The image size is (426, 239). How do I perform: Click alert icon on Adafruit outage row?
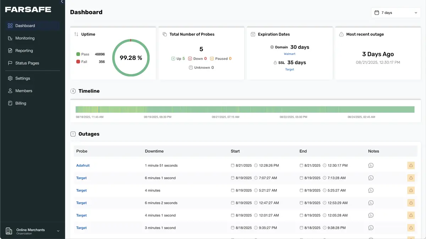point(411,166)
